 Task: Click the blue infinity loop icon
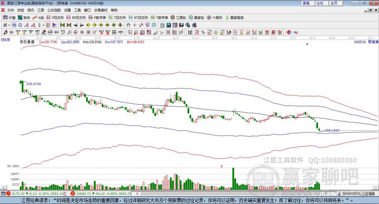click(x=296, y=32)
